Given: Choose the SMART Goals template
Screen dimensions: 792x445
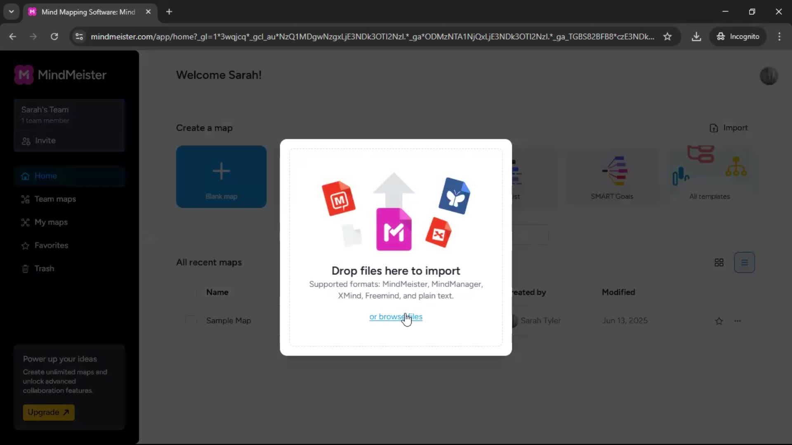Looking at the screenshot, I should [612, 177].
